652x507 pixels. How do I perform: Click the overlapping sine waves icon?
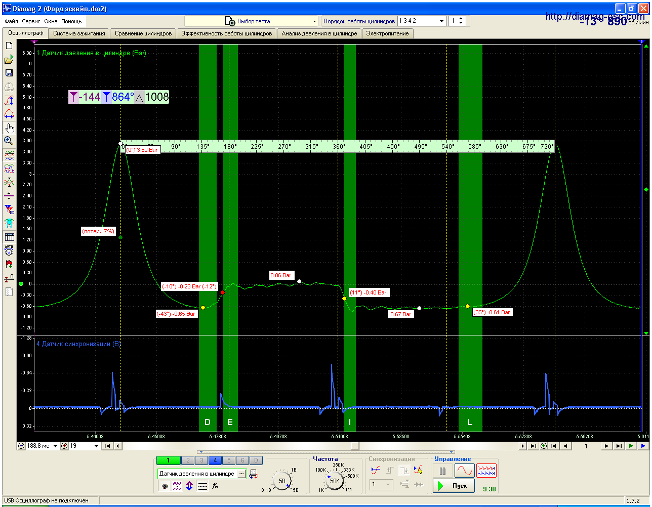[9, 169]
